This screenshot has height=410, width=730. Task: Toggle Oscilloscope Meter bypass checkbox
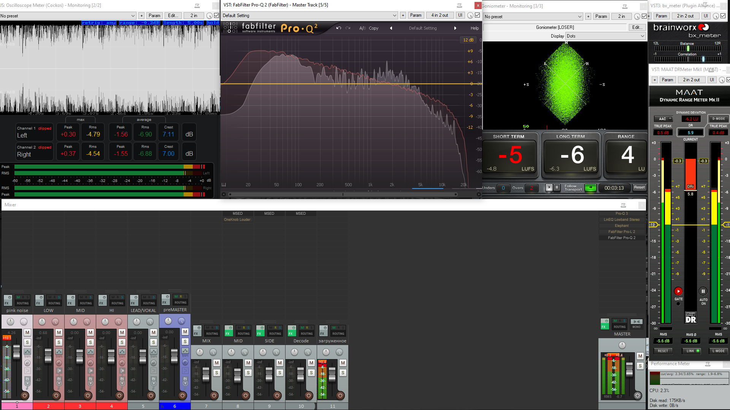pos(217,16)
